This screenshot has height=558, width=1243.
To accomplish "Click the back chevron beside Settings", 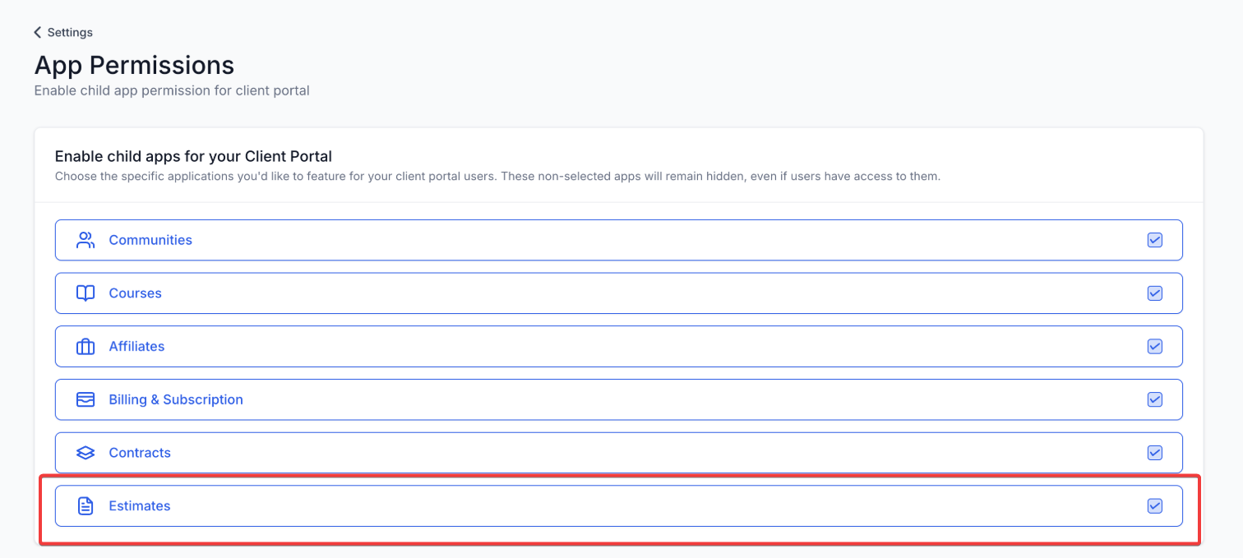I will coord(37,32).
